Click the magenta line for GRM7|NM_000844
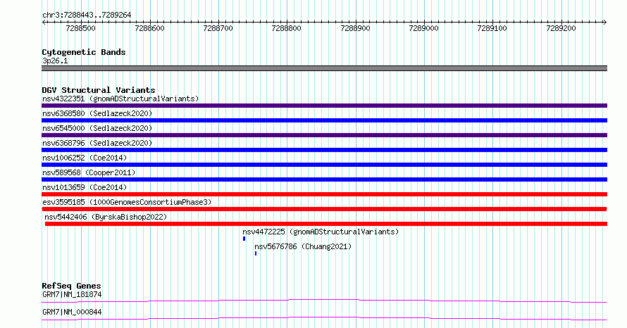The height and width of the screenshot is (328, 627). pos(324,318)
